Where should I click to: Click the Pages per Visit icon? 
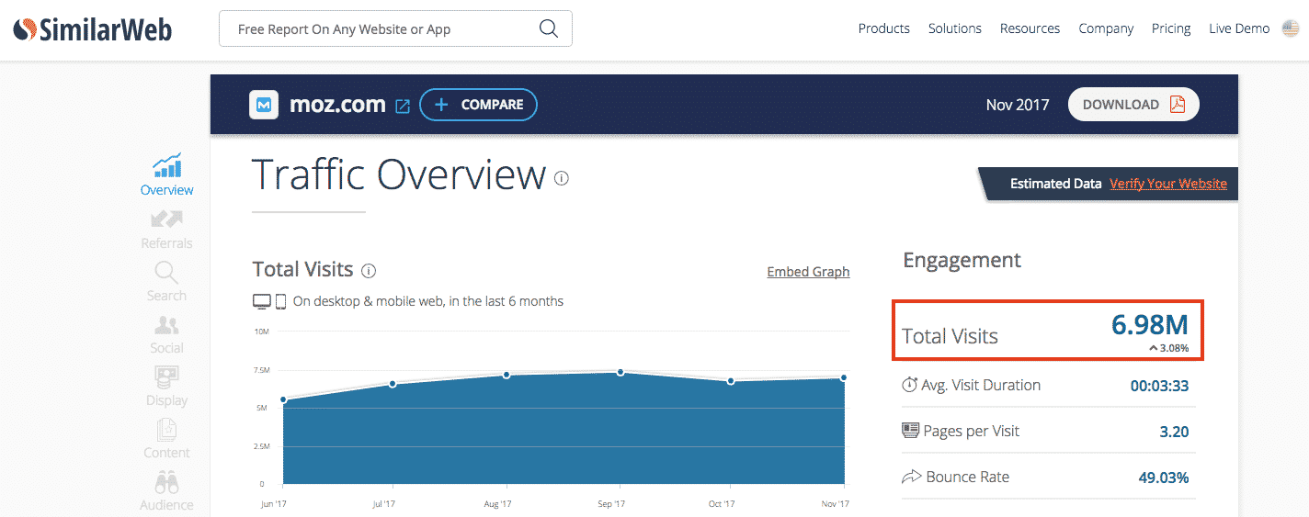tap(910, 431)
